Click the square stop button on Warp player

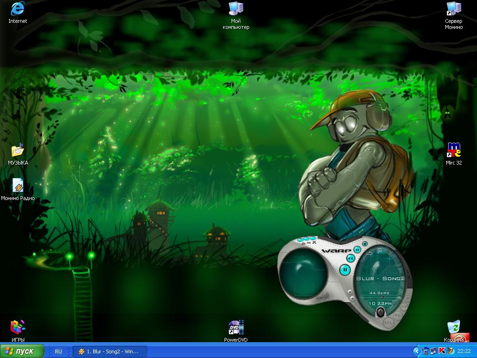point(365,244)
